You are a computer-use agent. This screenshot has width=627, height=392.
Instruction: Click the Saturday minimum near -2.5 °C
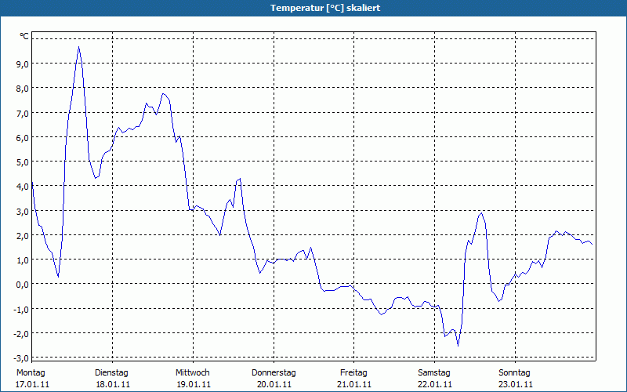[x=458, y=345]
